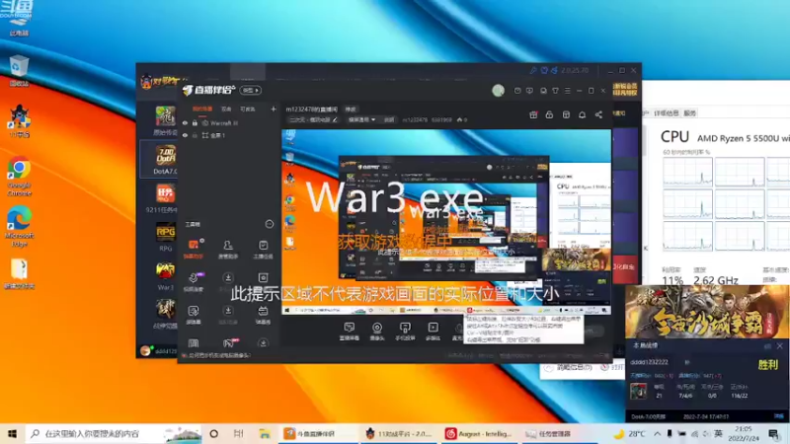Open Google Chrome desktop shortcut
Screen dimensions: 790x444
[x=19, y=177]
